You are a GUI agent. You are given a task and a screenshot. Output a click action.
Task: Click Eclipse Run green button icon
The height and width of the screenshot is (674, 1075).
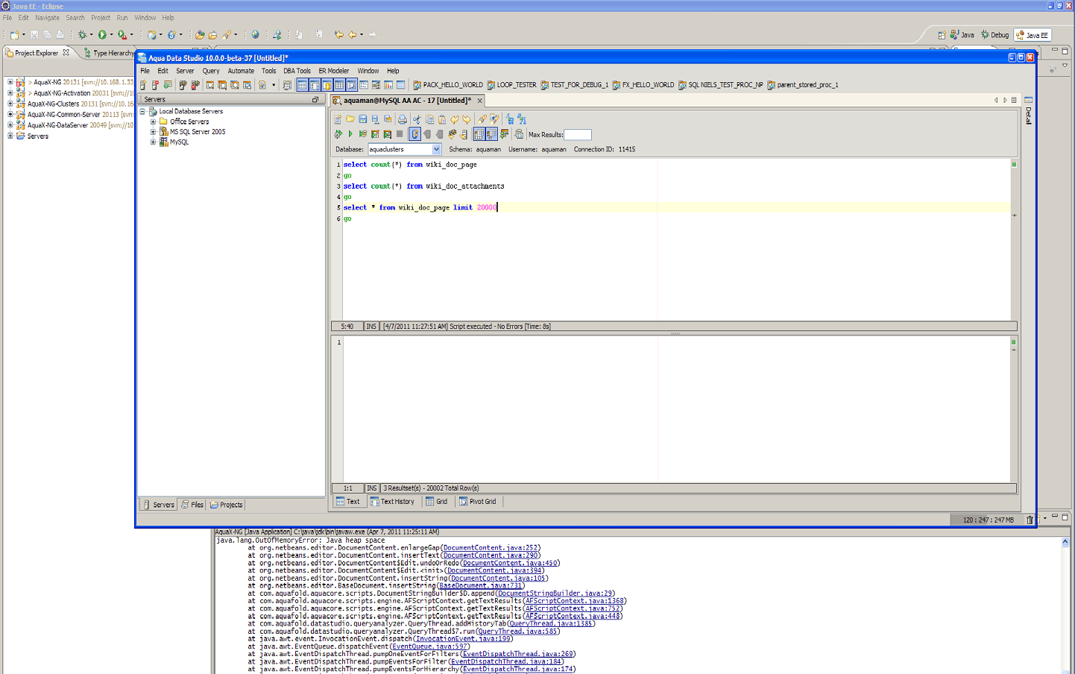(102, 34)
